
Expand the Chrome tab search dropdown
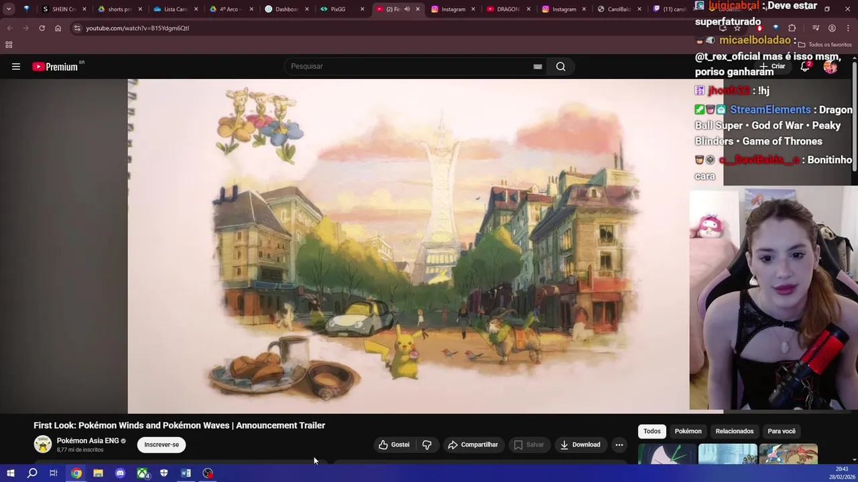[9, 9]
